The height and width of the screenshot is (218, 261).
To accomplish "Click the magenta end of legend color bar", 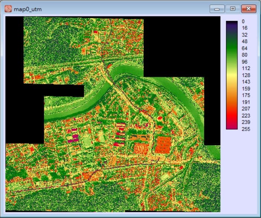I will pyautogui.click(x=232, y=127).
